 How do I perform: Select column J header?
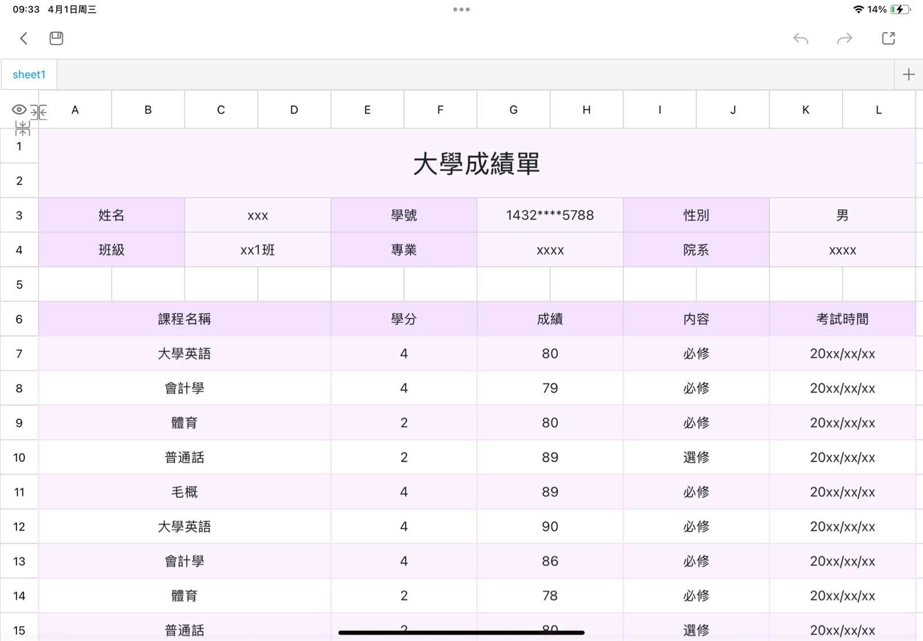click(733, 110)
